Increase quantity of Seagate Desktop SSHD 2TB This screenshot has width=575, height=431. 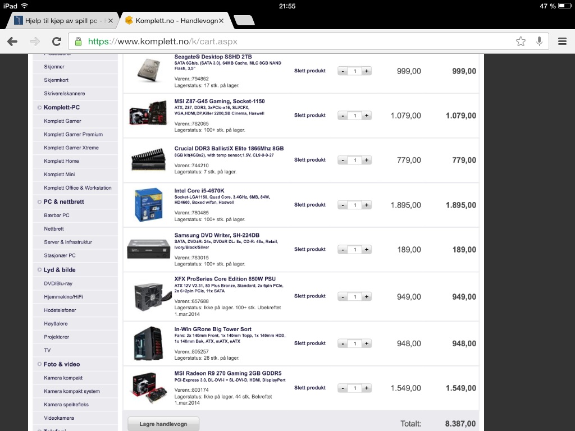pos(367,71)
